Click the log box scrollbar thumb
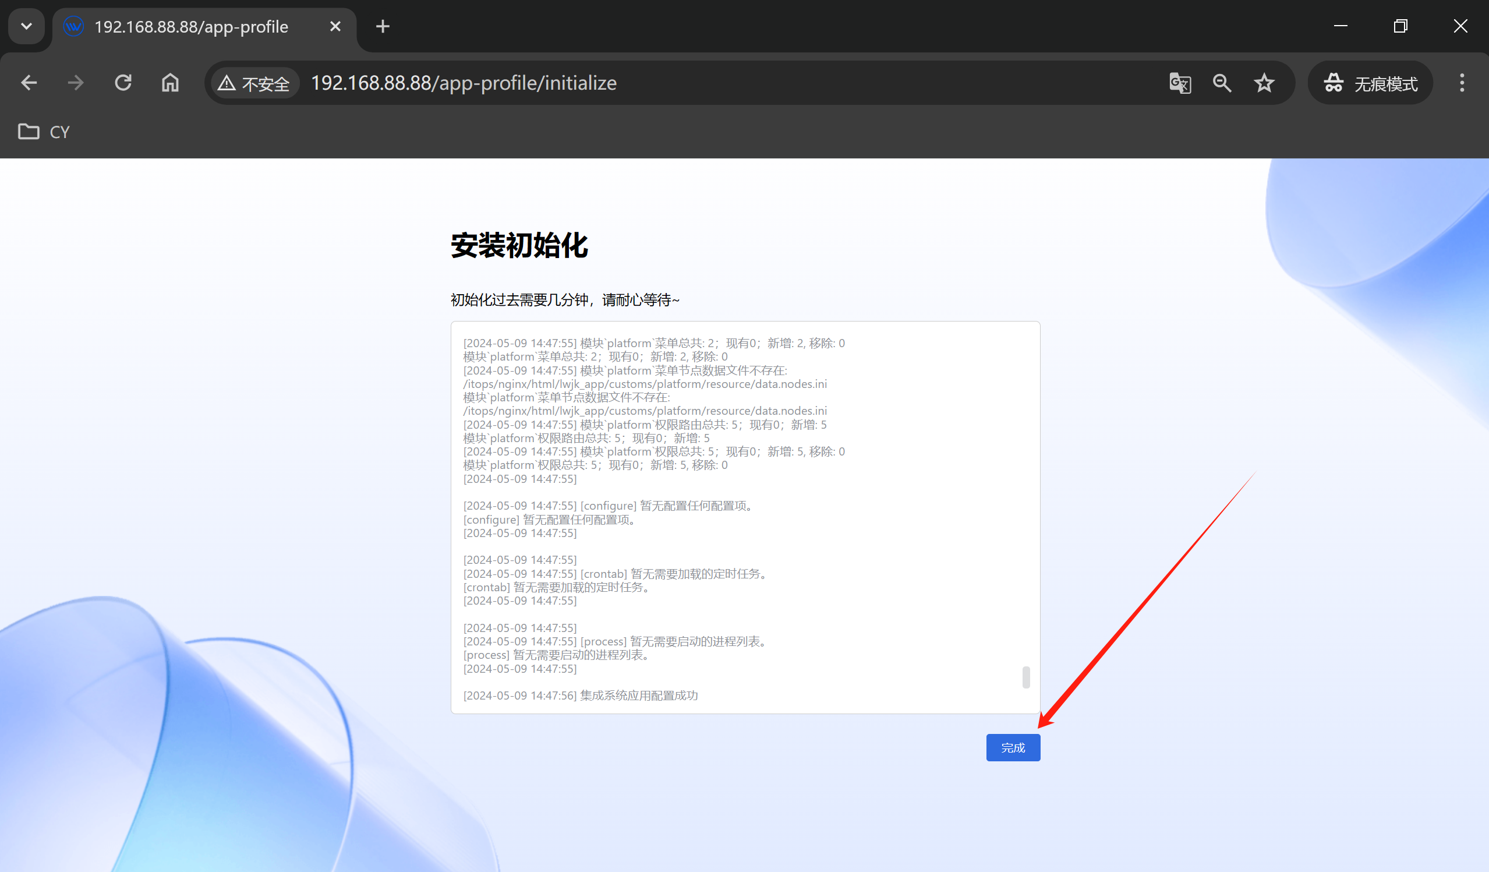This screenshot has height=872, width=1489. click(1027, 677)
